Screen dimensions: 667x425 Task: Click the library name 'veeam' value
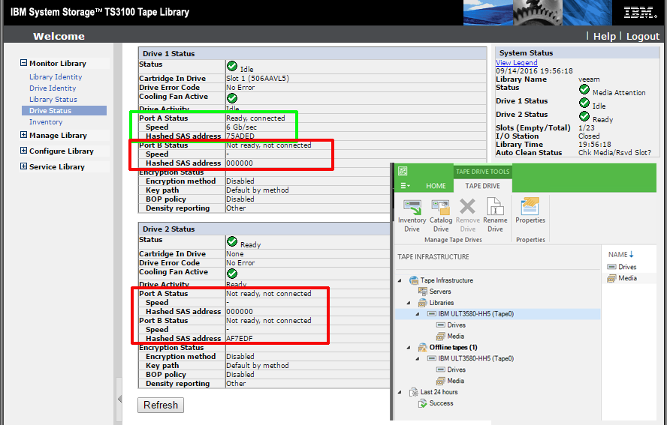coord(589,79)
